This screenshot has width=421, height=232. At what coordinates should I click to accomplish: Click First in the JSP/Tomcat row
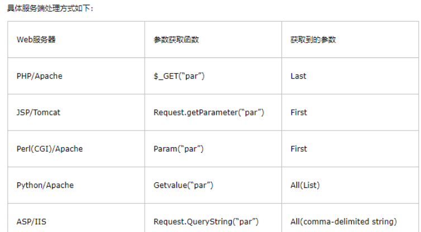(299, 112)
